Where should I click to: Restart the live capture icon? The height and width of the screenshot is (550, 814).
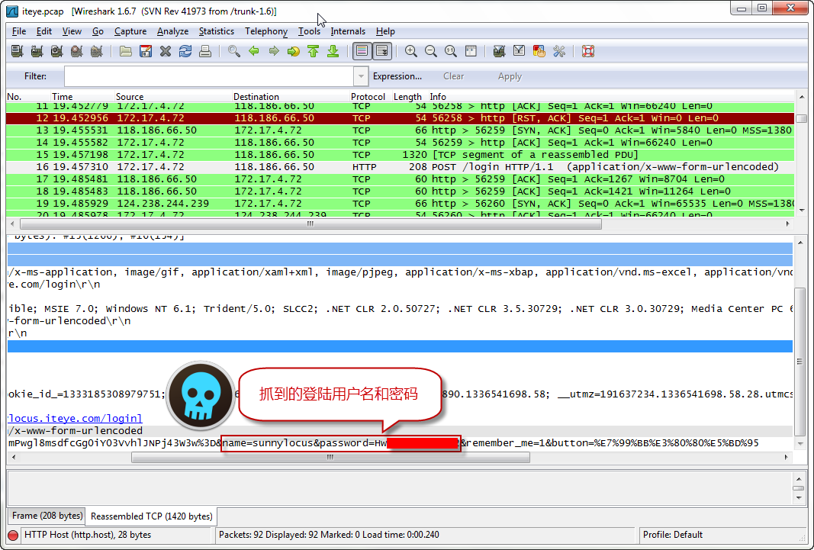(97, 51)
